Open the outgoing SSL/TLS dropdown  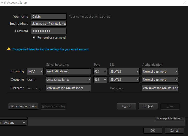[x=124, y=80]
